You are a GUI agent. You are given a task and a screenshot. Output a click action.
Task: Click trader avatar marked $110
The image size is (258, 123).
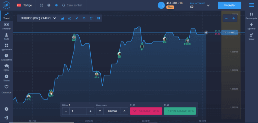click(29, 97)
